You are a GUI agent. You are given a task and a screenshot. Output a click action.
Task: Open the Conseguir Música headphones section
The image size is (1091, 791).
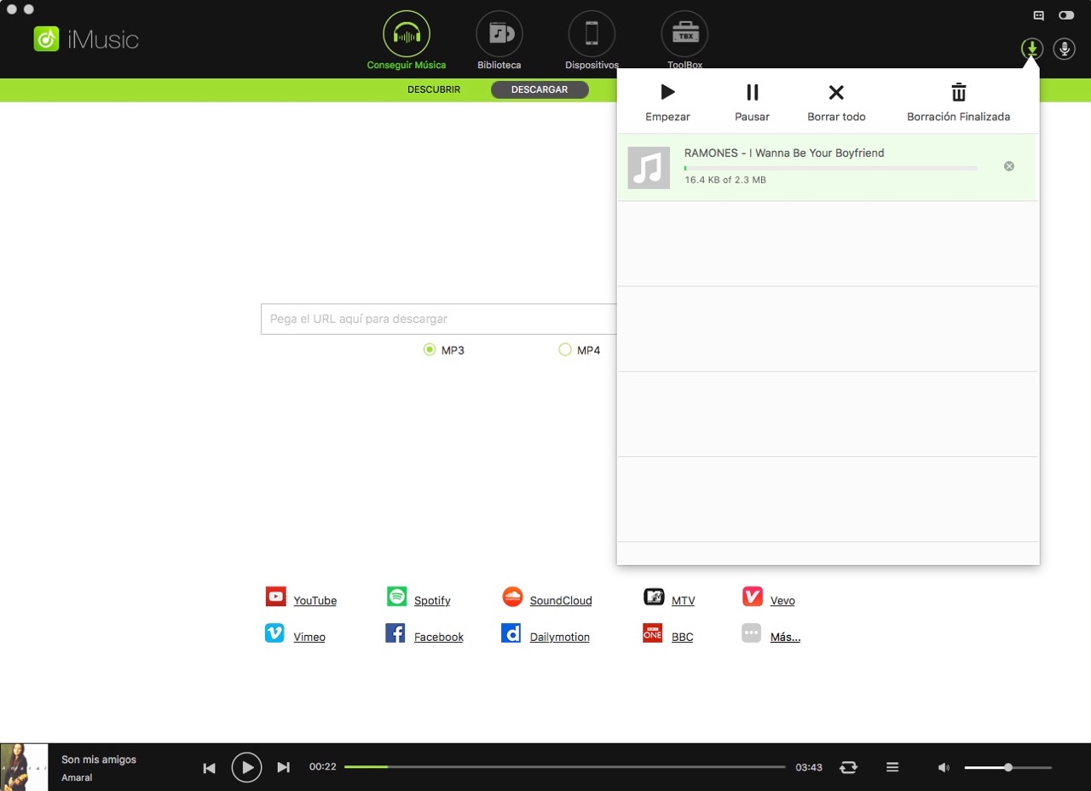click(407, 34)
